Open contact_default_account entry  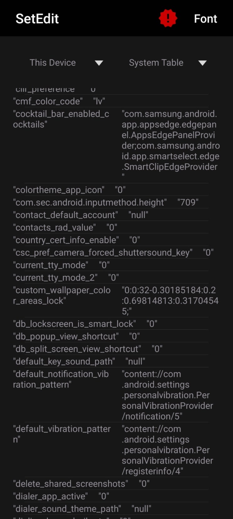click(80, 215)
